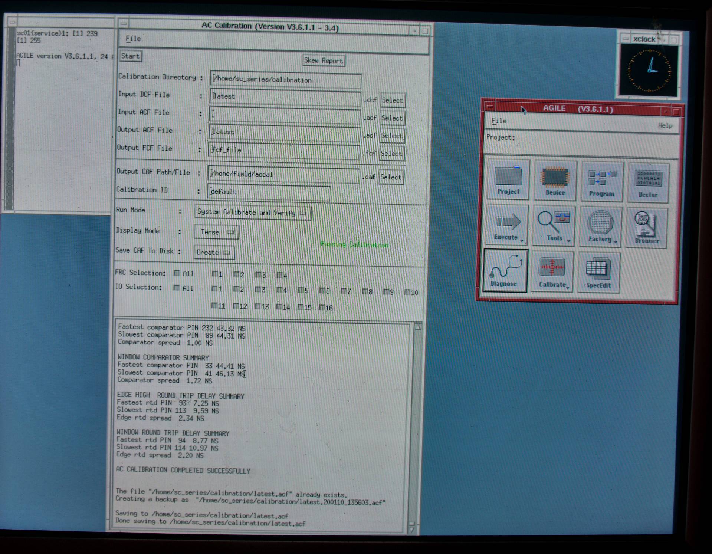Screen dimensions: 712x554
Task: Click Select button for Output ACF File
Action: (392, 136)
